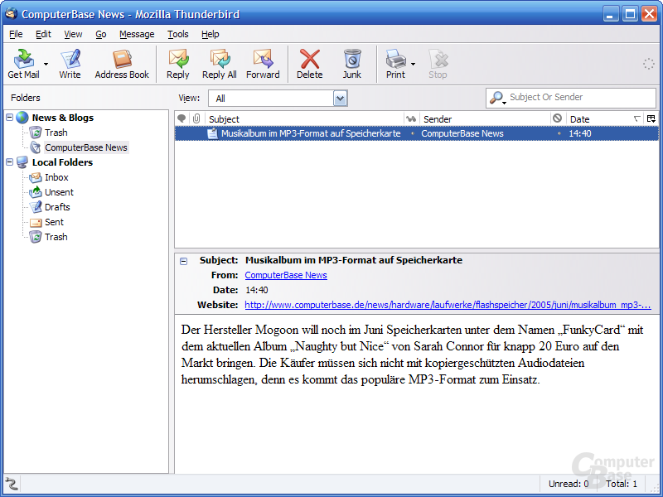Image resolution: width=663 pixels, height=497 pixels.
Task: Sort by read status glasses column
Action: pos(411,118)
